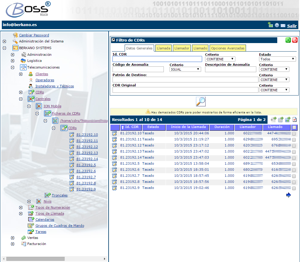Check the row checkbox for CDR 81.23192.5

click(x=293, y=164)
